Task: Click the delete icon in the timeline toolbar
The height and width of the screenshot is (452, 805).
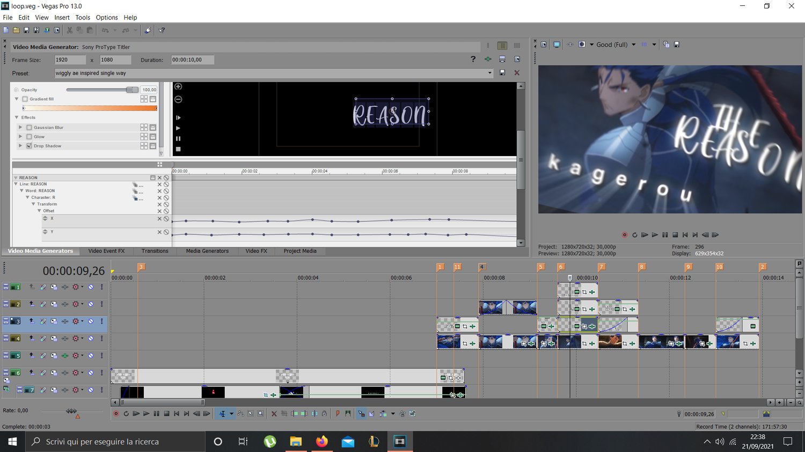Action: coord(274,413)
